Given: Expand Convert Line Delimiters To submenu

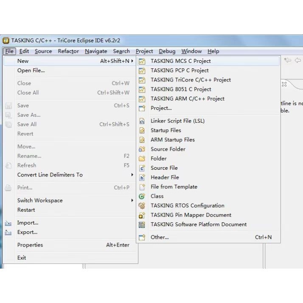Looking at the screenshot, I should [132, 175].
